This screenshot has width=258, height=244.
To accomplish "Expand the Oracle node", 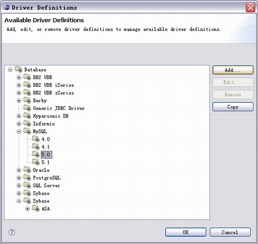I will click(x=19, y=170).
